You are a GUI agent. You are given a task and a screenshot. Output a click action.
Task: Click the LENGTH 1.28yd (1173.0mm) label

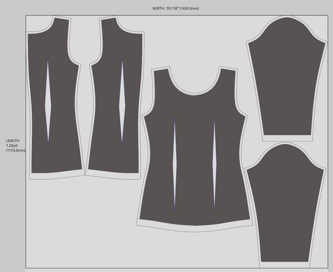(16, 146)
